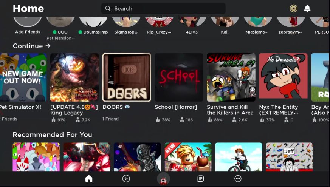Select Survive and Kill the Killers title
330x187 pixels.
(230, 110)
